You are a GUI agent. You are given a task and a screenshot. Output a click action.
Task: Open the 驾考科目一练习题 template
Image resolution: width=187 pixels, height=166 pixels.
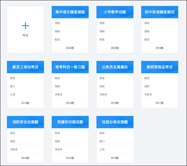70,67
